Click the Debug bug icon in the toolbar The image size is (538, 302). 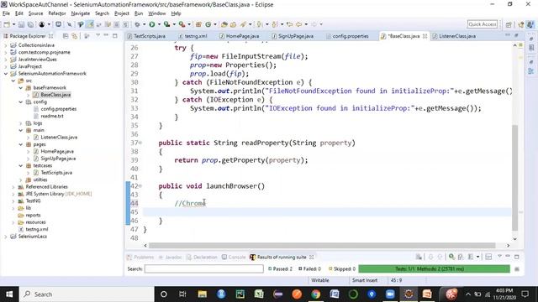pos(137,24)
